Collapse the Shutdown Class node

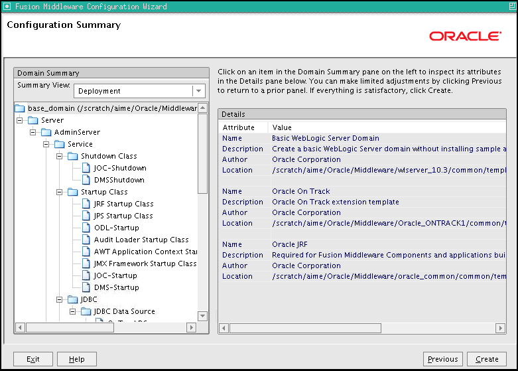click(x=60, y=156)
